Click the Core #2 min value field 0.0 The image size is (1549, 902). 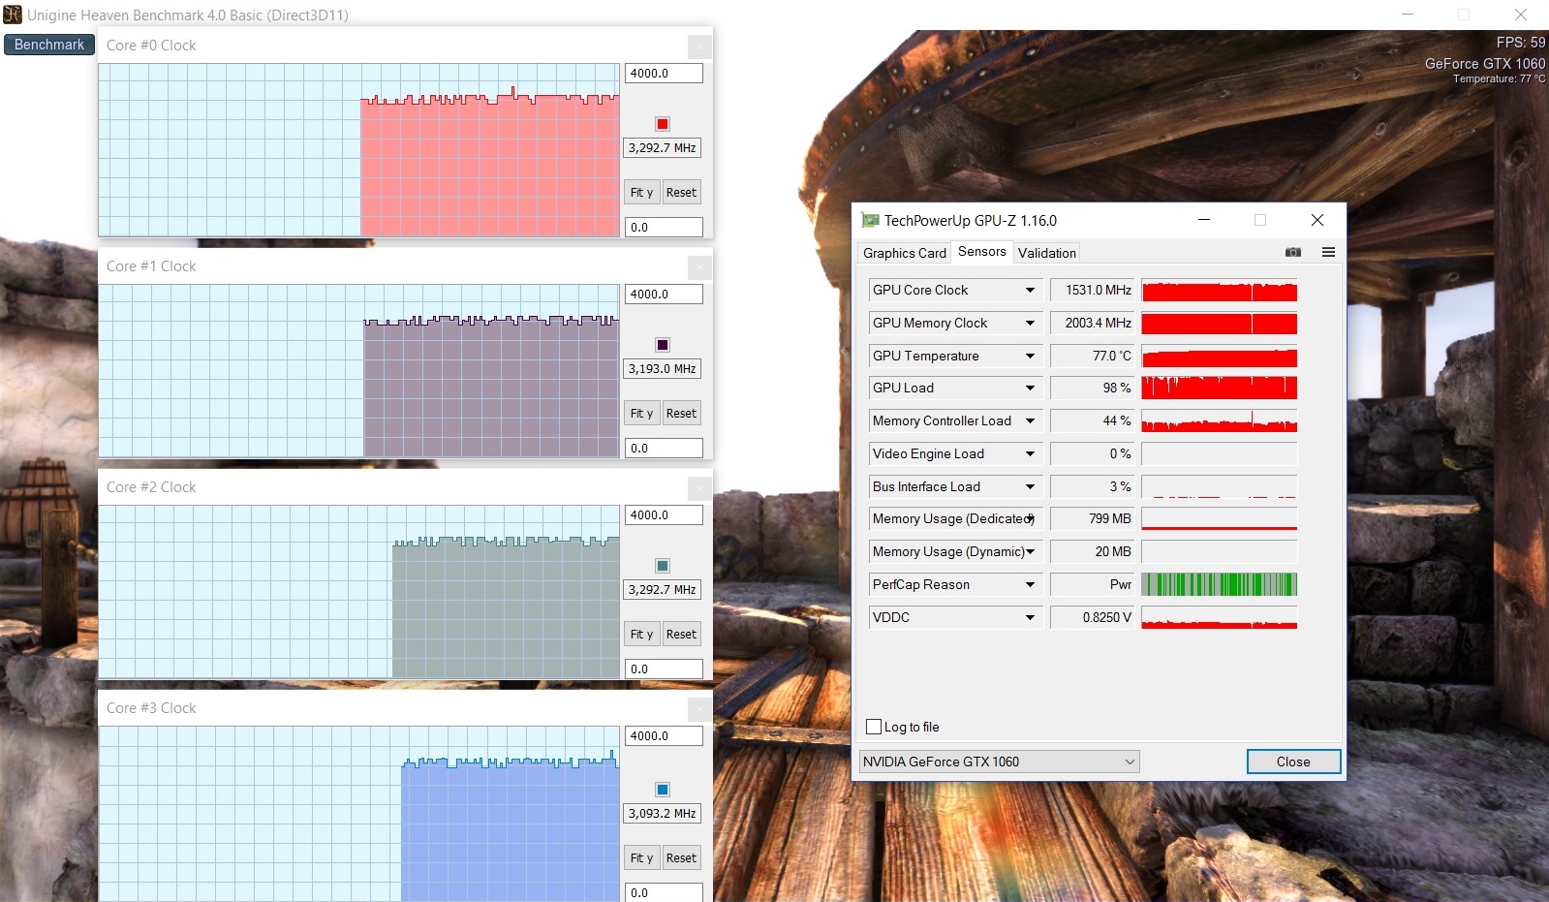(664, 669)
